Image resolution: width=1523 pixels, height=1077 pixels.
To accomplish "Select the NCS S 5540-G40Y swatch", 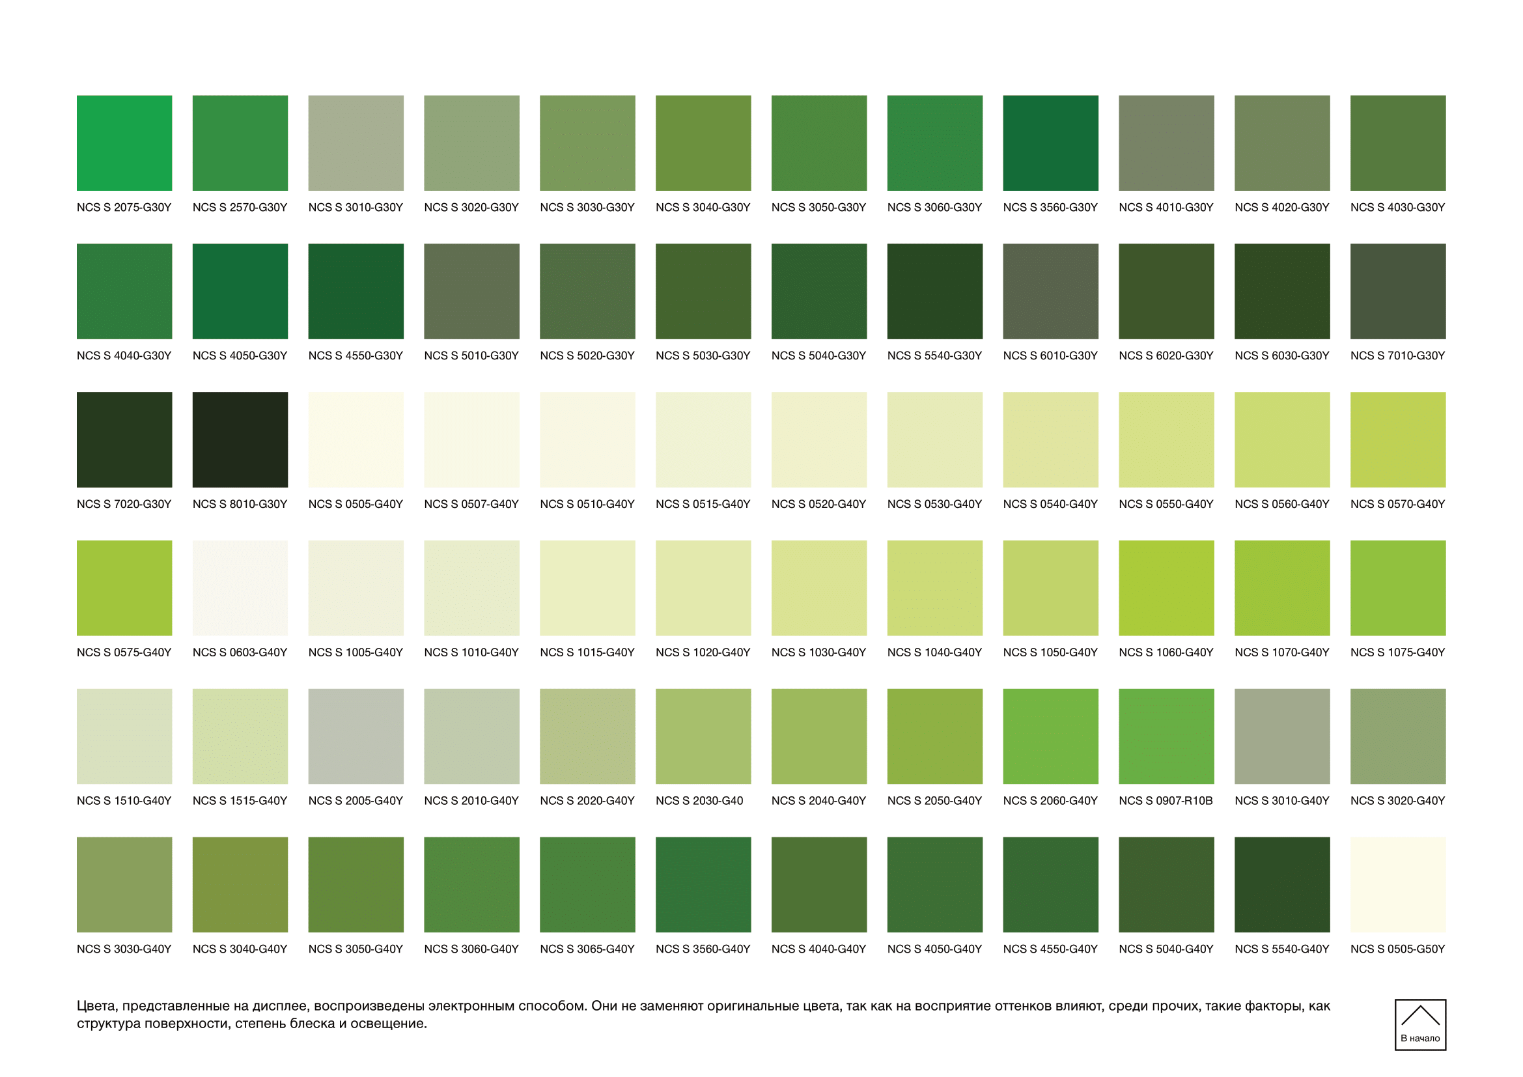I will click(x=1282, y=885).
